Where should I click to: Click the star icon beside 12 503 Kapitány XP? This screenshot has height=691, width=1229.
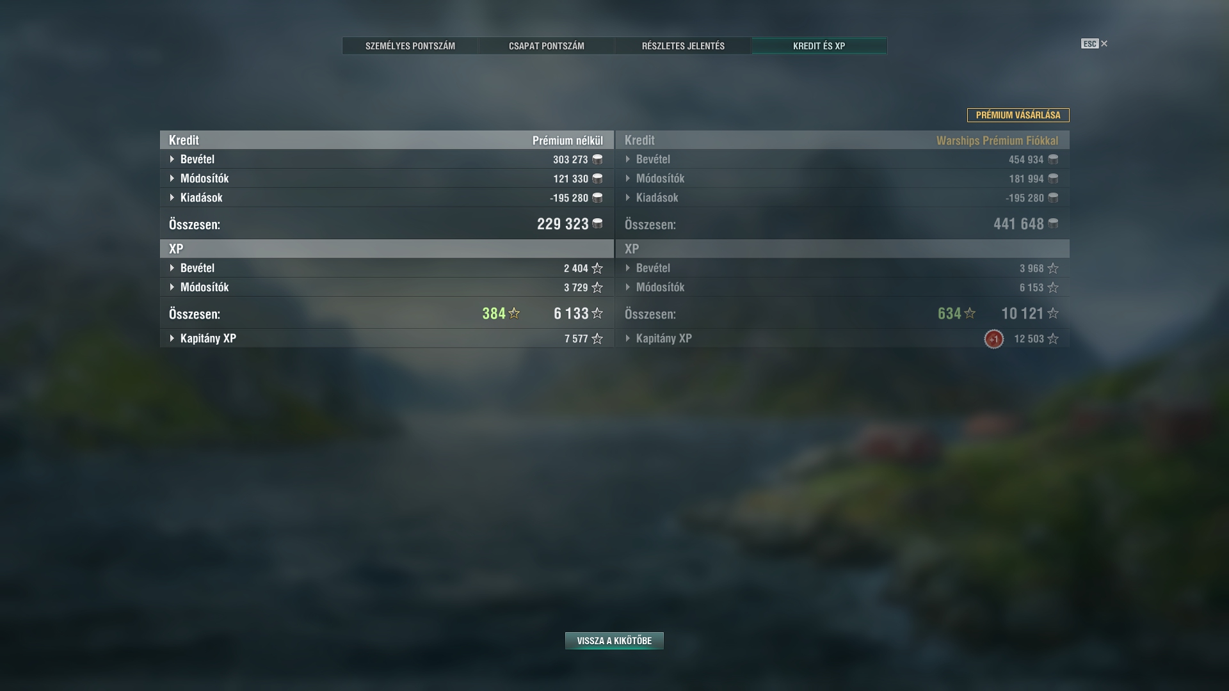(1053, 338)
